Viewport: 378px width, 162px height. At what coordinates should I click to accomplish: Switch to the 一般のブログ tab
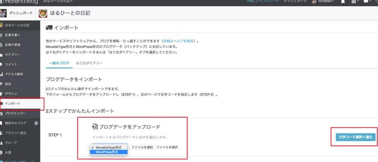point(59,63)
